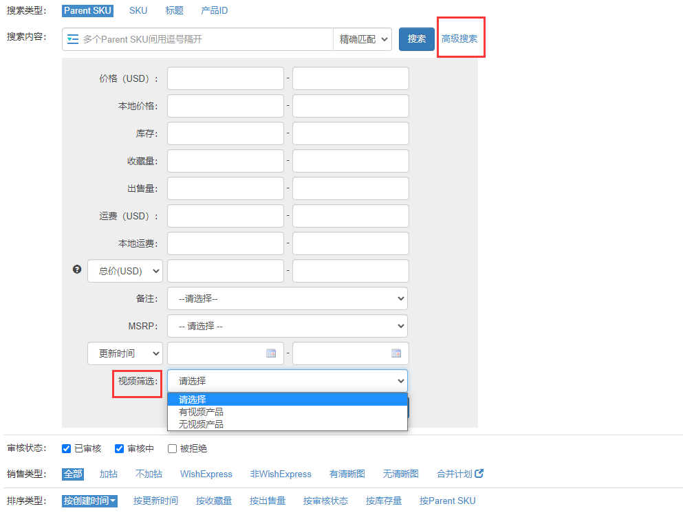Sort by 按出售量
The height and width of the screenshot is (515, 683).
[x=268, y=501]
